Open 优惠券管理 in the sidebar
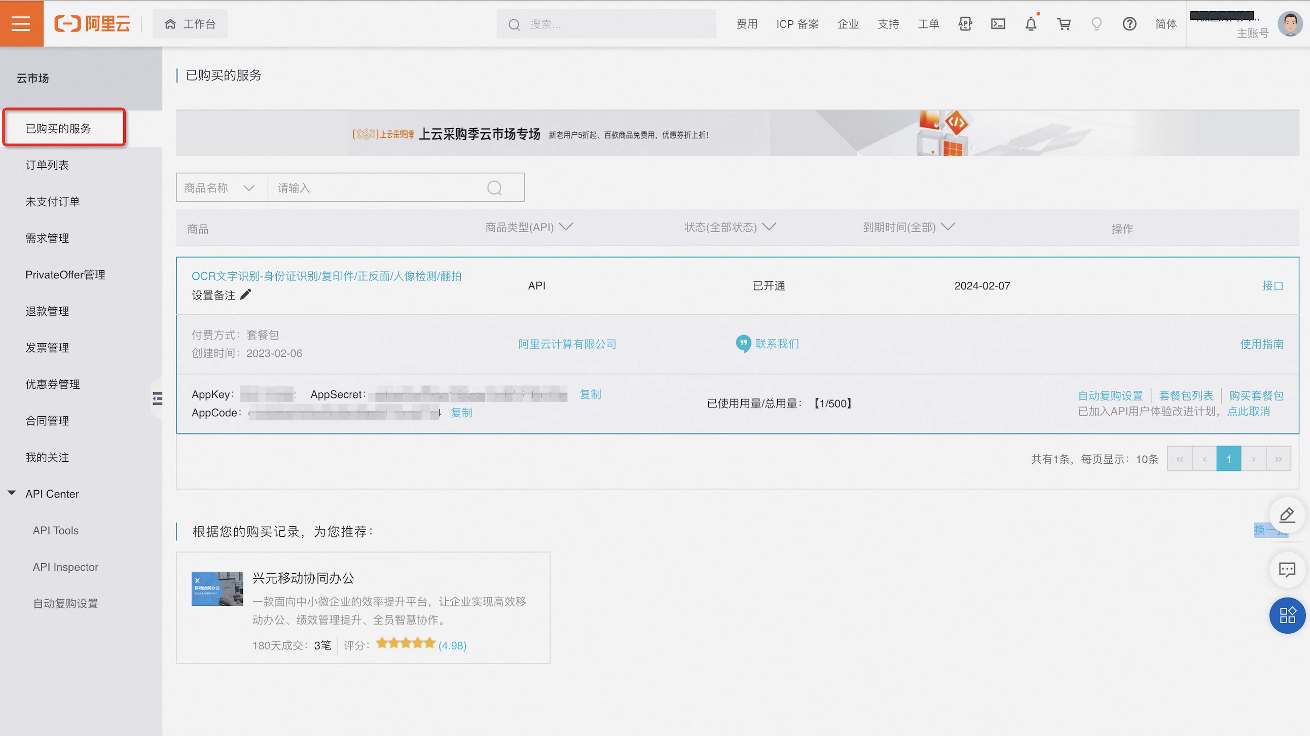 click(x=53, y=384)
